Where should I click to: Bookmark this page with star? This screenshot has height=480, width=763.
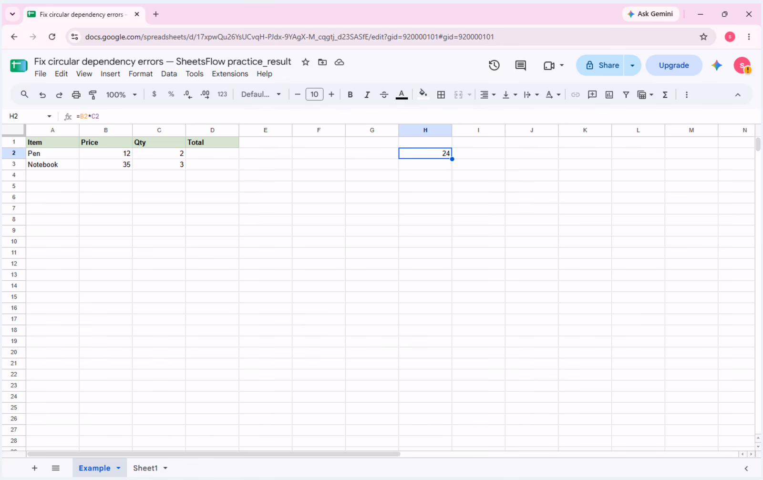click(703, 37)
